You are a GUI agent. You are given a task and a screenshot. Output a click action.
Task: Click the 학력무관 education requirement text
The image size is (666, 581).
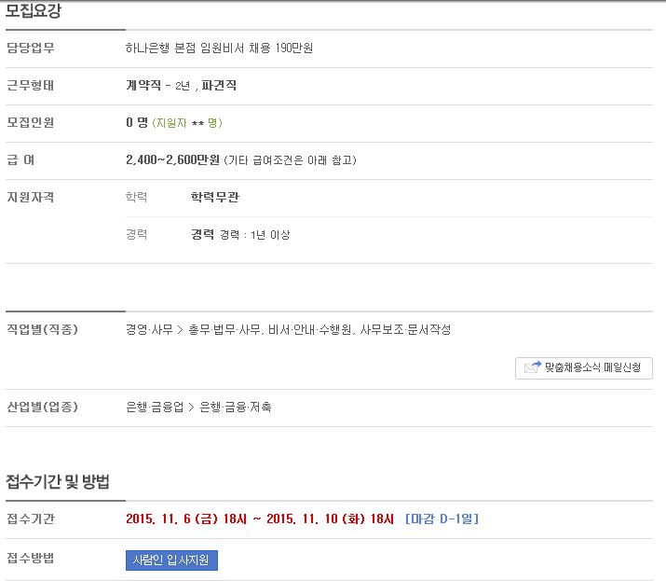click(x=215, y=198)
